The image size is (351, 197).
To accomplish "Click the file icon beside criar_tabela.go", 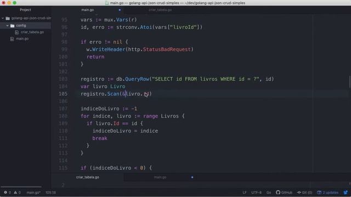I will [x=16, y=32].
